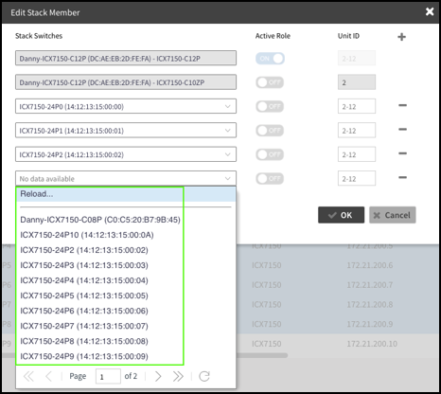Click Unit ID field for ICX7150-24P2 row

coord(357,154)
